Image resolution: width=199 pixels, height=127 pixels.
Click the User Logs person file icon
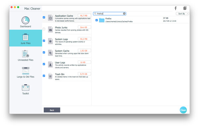pyautogui.click(x=50, y=64)
